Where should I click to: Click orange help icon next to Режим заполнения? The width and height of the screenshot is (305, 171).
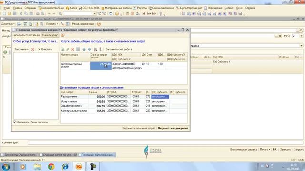[x=99, y=24]
